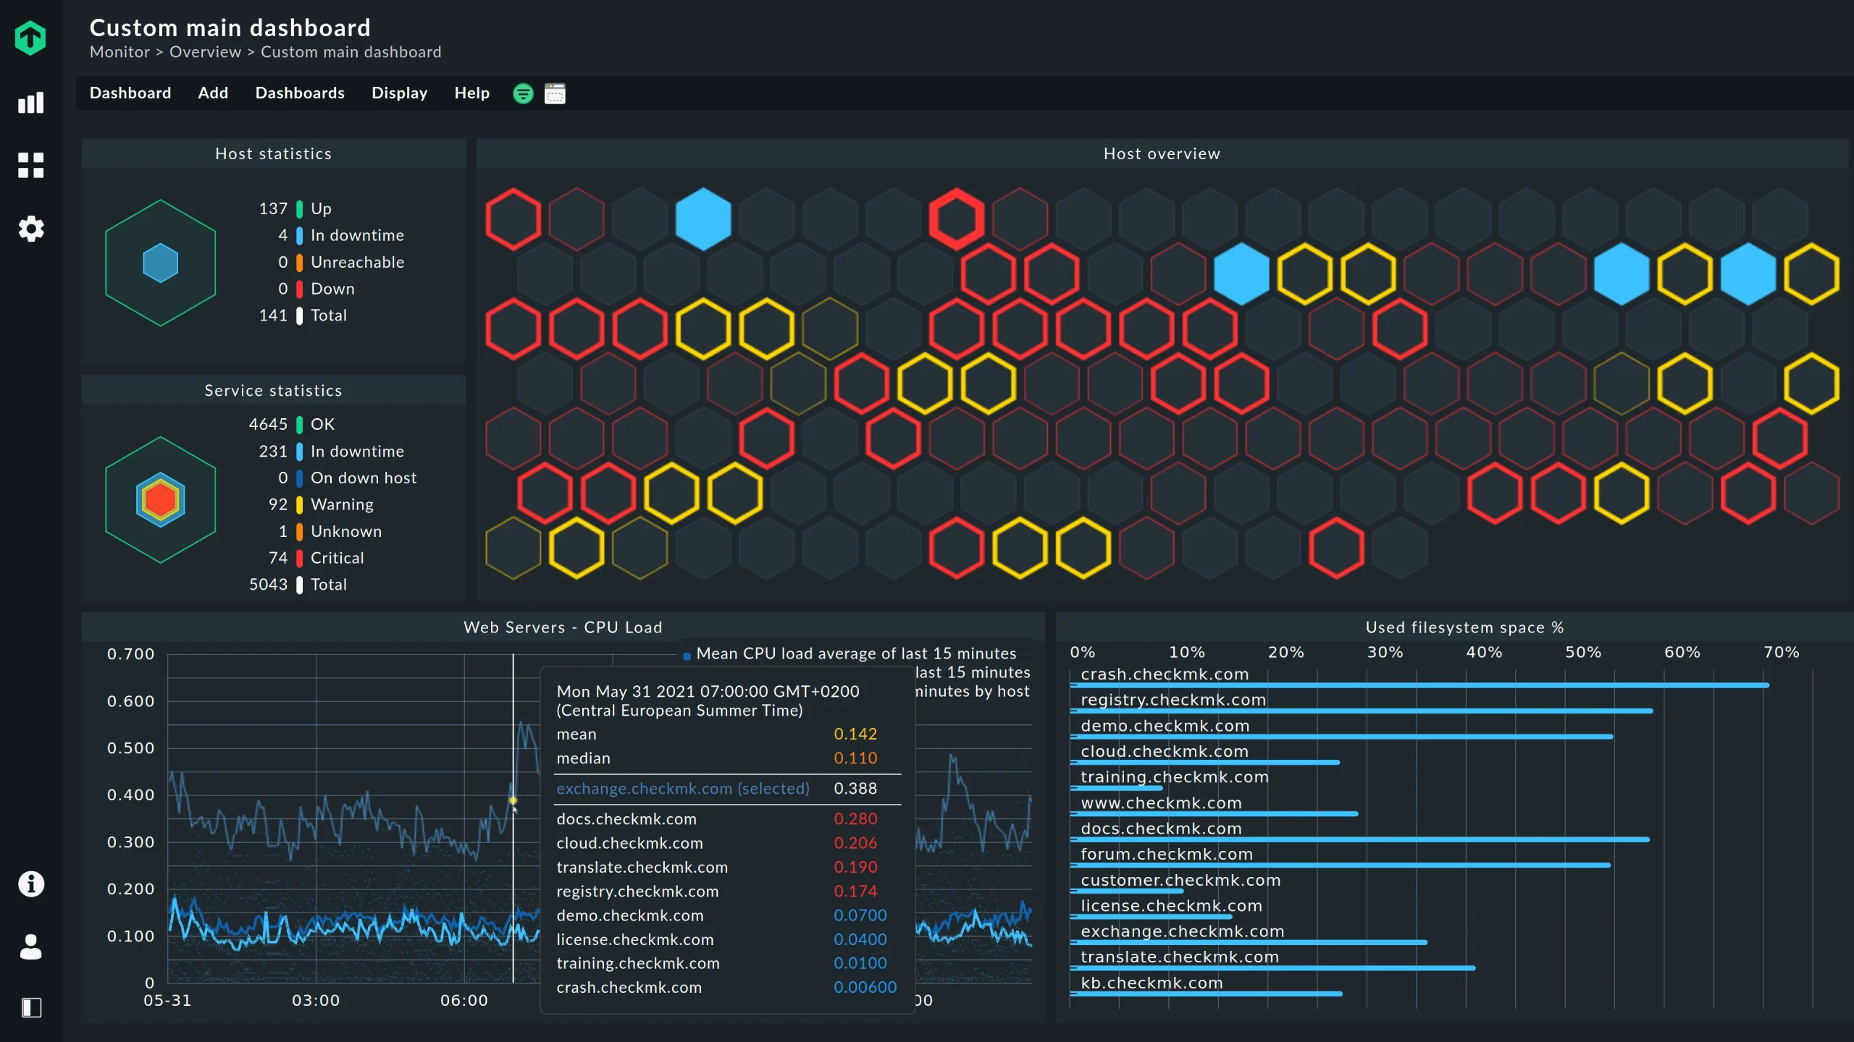Open the User profile sidebar icon

[x=30, y=946]
